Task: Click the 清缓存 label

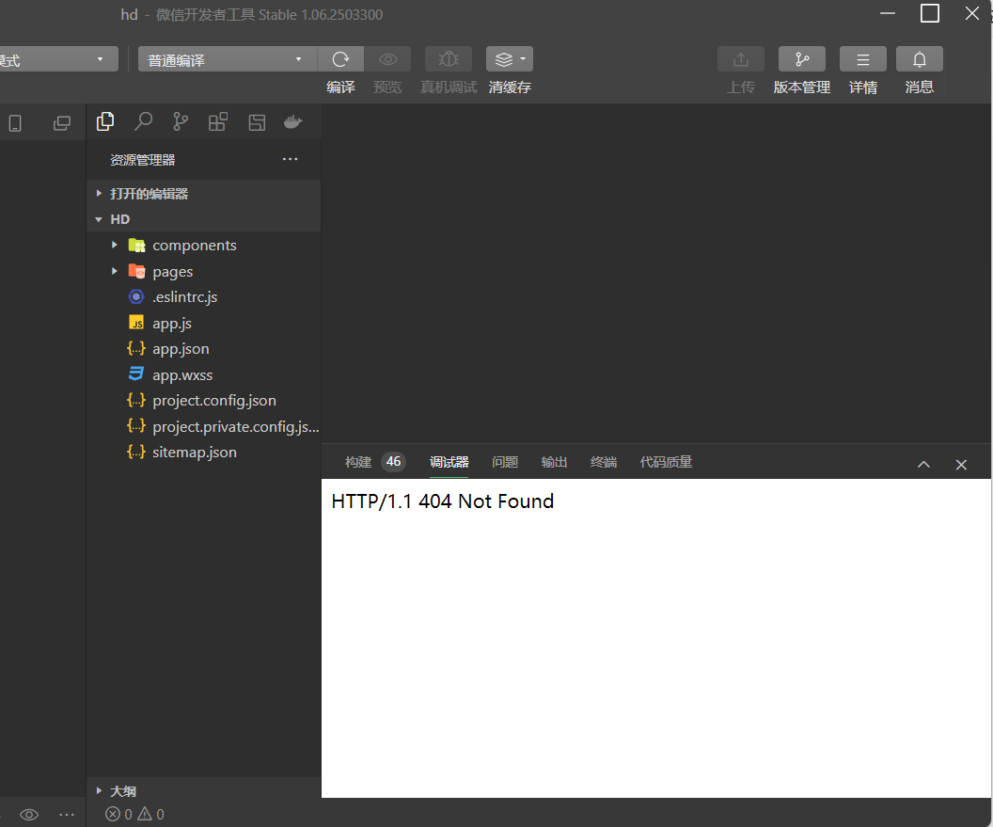Action: coord(510,87)
